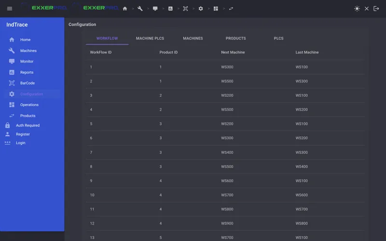The image size is (386, 241).
Task: Open Reports link in sidebar
Action: (27, 72)
